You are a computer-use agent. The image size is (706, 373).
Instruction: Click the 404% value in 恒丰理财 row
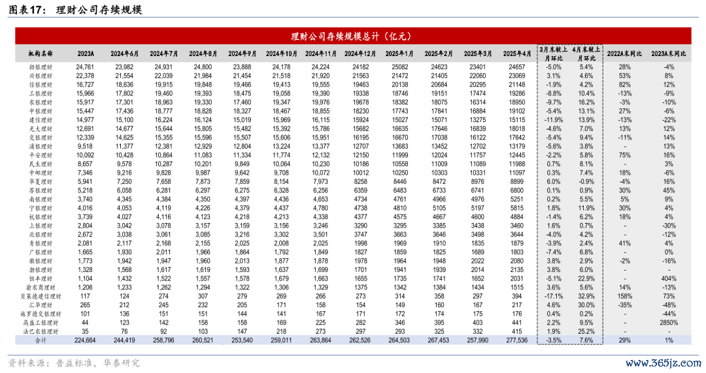coord(669,278)
